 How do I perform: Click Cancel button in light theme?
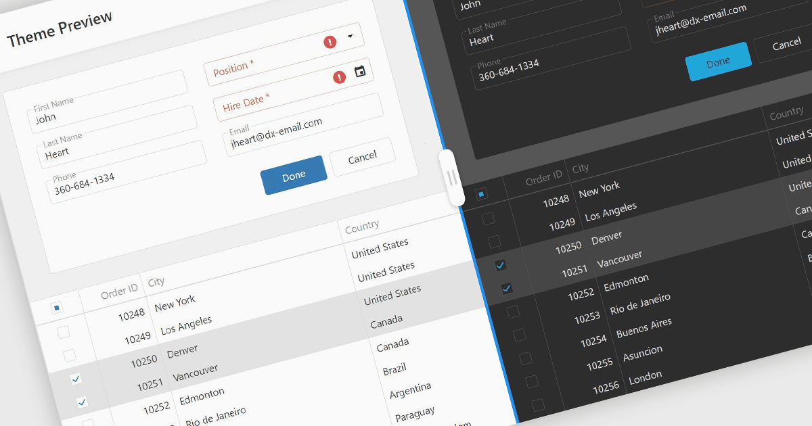[362, 157]
